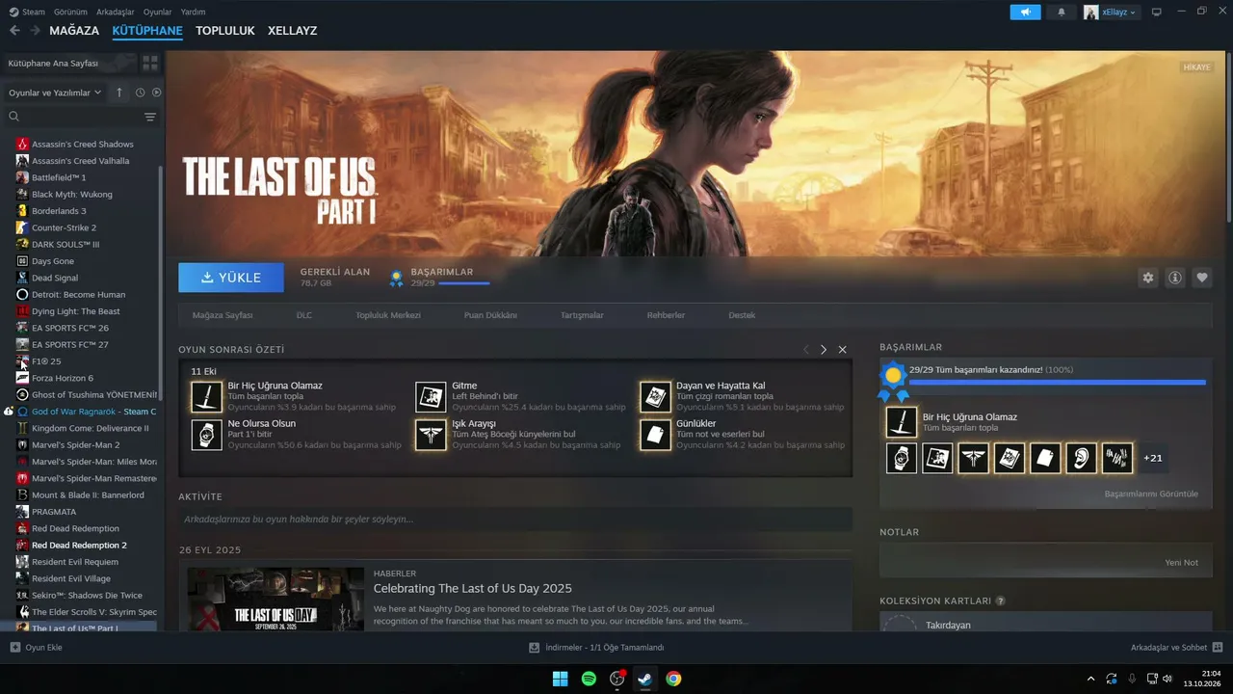Click the Gitme achievement icon in summary
Screen dimensions: 1233x694
click(x=431, y=396)
